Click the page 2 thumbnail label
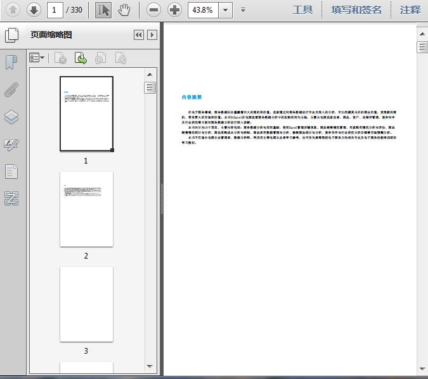Image resolution: width=428 pixels, height=379 pixels. (x=86, y=256)
